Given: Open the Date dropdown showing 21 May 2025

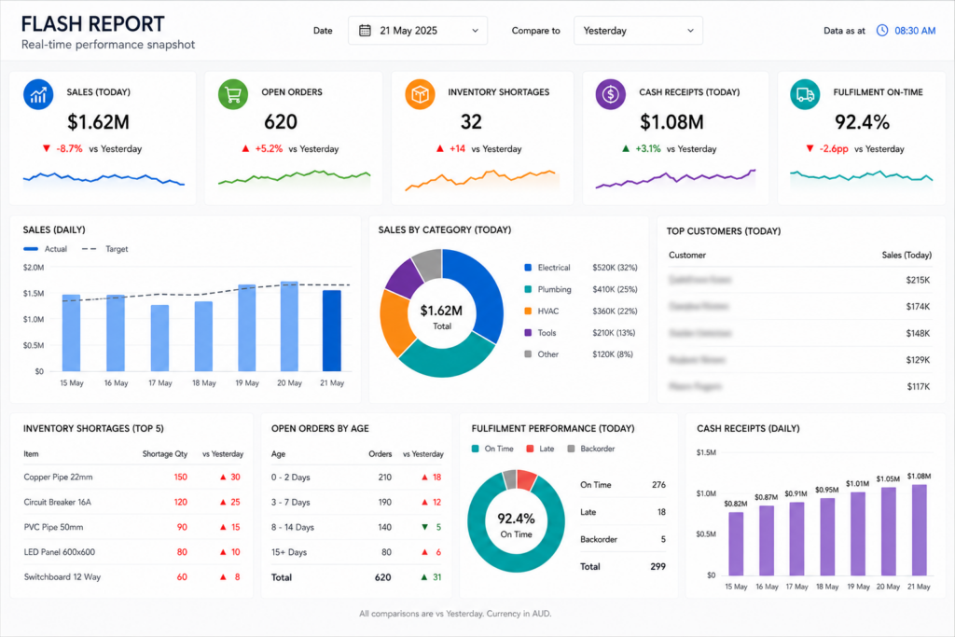Looking at the screenshot, I should point(418,31).
